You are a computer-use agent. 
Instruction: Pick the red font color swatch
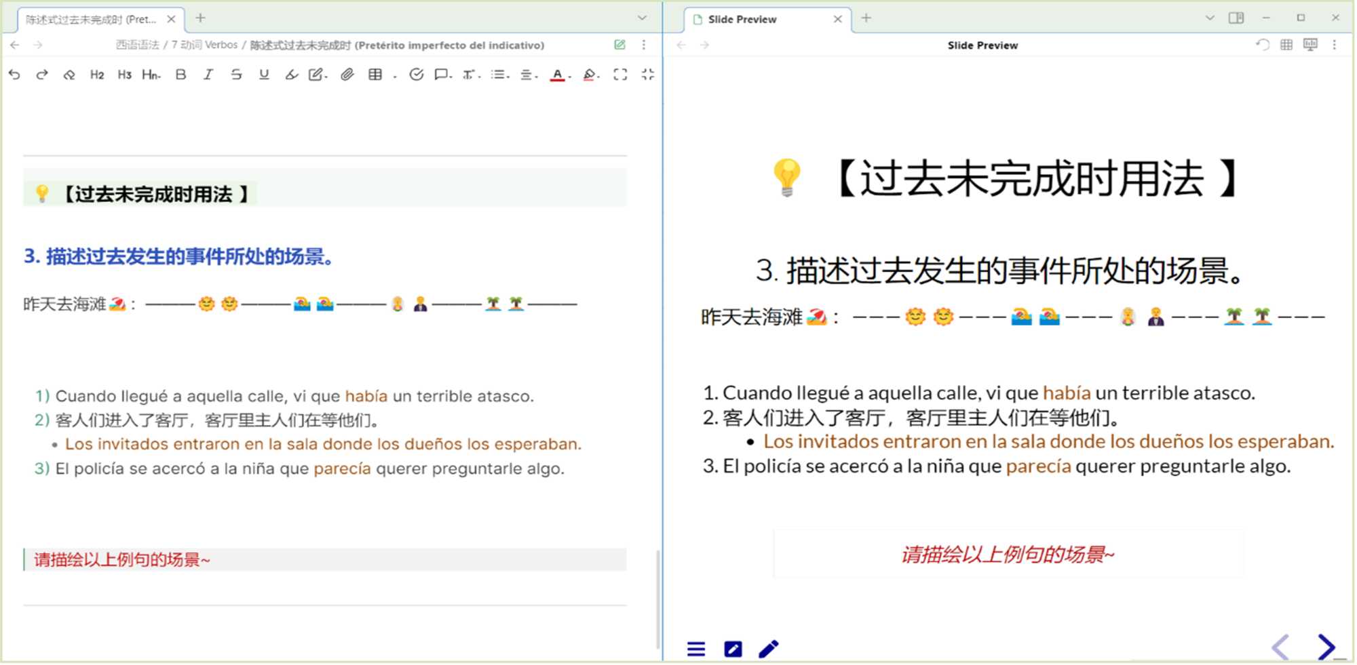coord(557,75)
